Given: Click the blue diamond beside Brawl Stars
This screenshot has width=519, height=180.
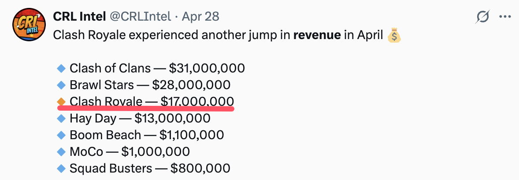Looking at the screenshot, I should point(62,85).
